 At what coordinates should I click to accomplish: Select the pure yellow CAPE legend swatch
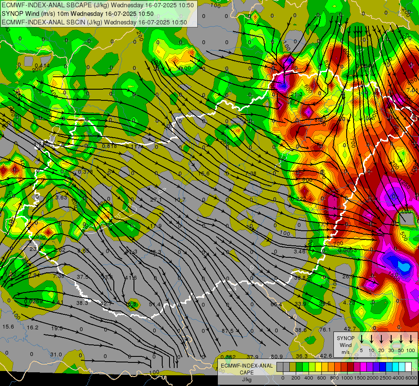[318, 367]
